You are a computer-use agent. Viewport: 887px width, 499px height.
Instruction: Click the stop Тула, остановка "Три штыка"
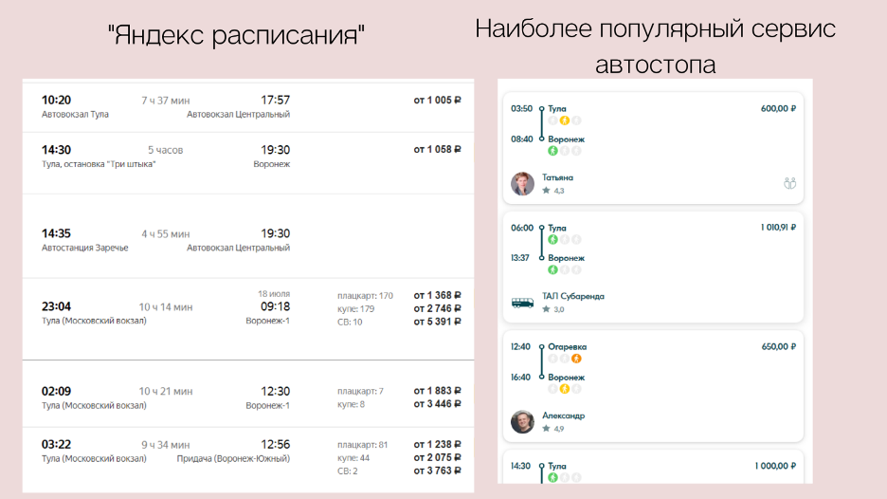click(x=99, y=164)
